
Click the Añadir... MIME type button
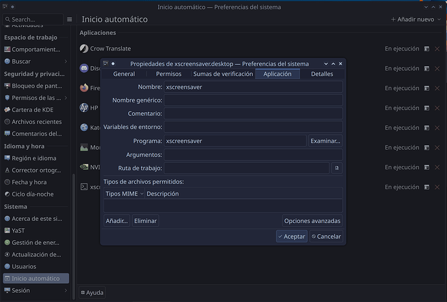(117, 221)
